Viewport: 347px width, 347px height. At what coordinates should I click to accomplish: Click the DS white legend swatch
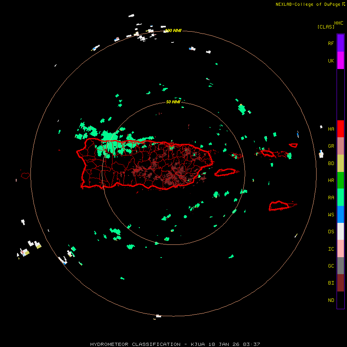340,231
